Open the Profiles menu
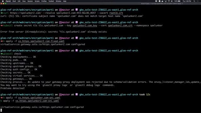This screenshot has height=113, width=201. (44, 1)
